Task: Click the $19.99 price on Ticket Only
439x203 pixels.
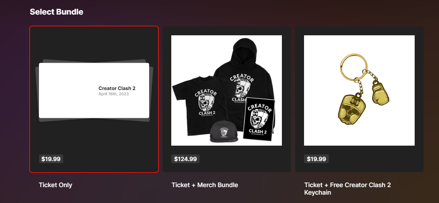Action: (x=51, y=159)
